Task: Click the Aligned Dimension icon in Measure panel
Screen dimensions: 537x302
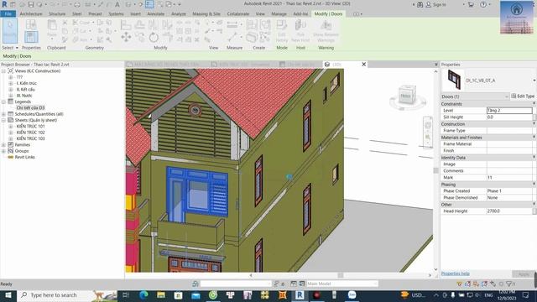Action: [x=232, y=37]
